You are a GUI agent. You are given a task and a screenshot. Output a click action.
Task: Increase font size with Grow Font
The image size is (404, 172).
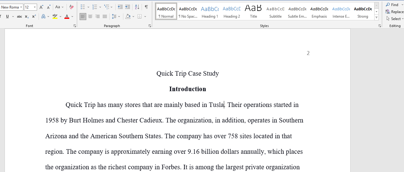(41, 7)
